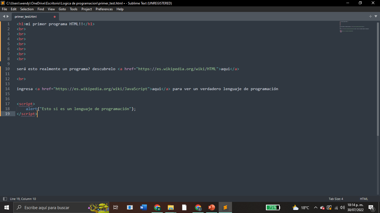Open the Preferences menu
The width and height of the screenshot is (380, 213).
click(104, 9)
